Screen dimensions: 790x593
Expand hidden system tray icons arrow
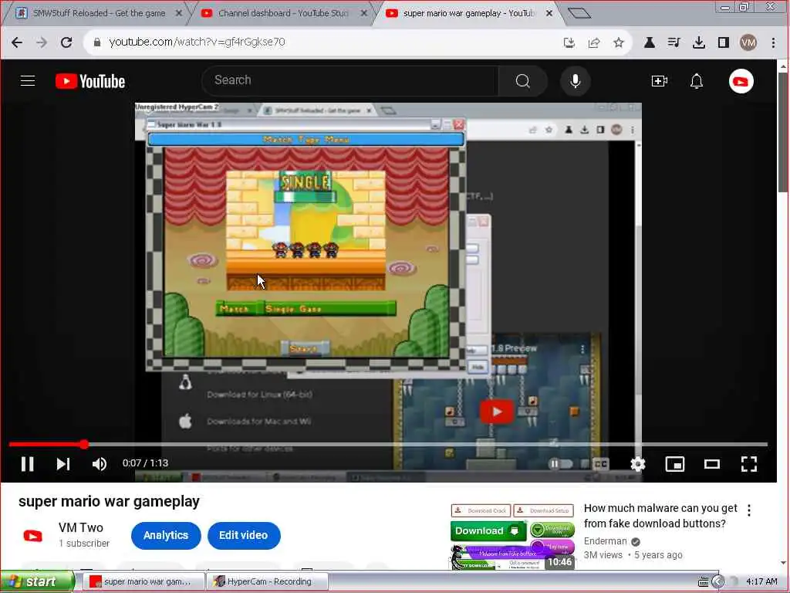[x=718, y=581]
